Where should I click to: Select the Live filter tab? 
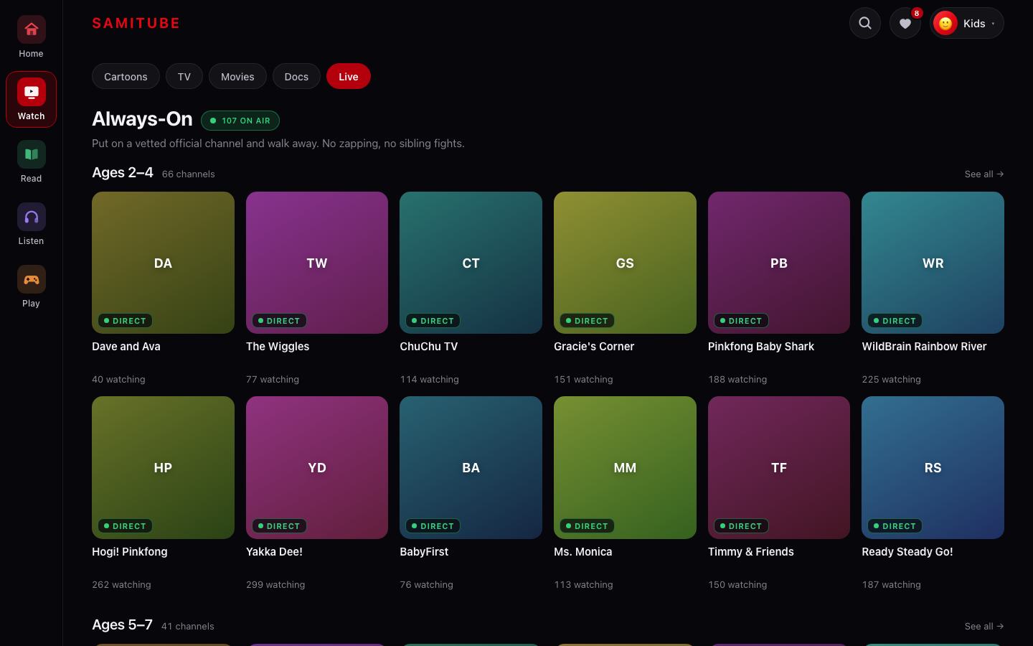(349, 77)
